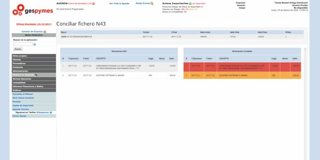This screenshot has height=160, width=320.
Task: Click the house icon beside Cambiar de Empresa
Action: (45, 31)
